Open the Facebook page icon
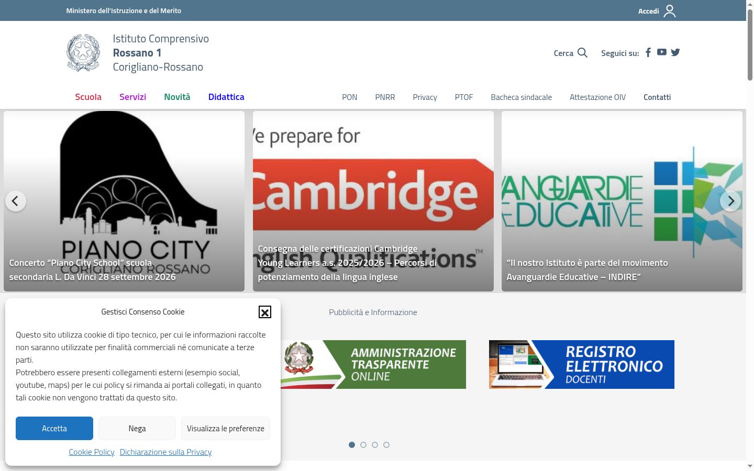This screenshot has height=471, width=754. (x=648, y=52)
